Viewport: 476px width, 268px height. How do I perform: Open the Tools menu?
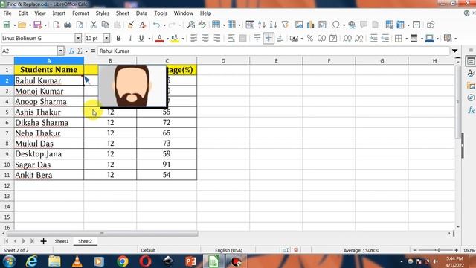click(161, 13)
